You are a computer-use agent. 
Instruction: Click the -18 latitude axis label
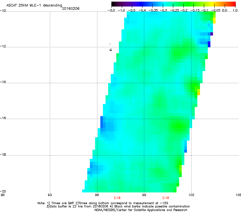point(3,154)
